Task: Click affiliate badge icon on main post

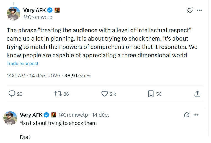Action: [x=57, y=10]
